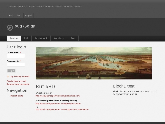This screenshot has width=165, height=124.
Task: Click the Butik3D page heading
Action: pyautogui.click(x=45, y=87)
